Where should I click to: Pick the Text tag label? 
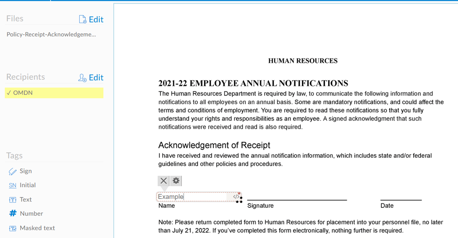[26, 199]
